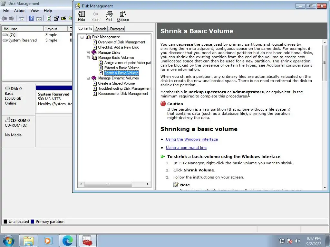Open the Windows Start button
The image size is (330, 247).
8,241
